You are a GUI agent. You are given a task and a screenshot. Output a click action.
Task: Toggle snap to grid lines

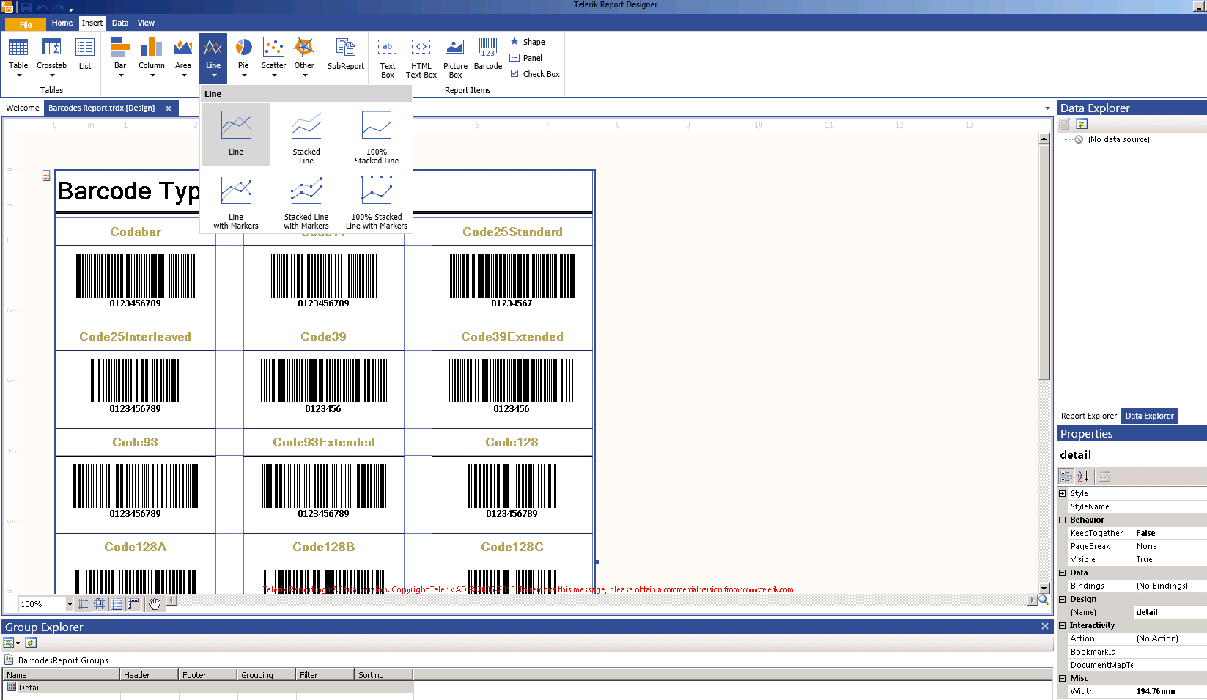click(100, 604)
